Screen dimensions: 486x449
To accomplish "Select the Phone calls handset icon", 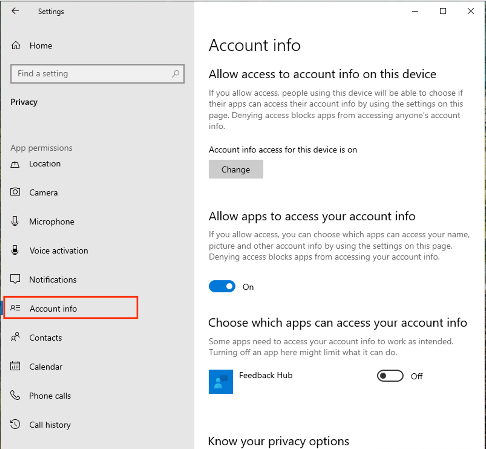I will click(x=15, y=395).
